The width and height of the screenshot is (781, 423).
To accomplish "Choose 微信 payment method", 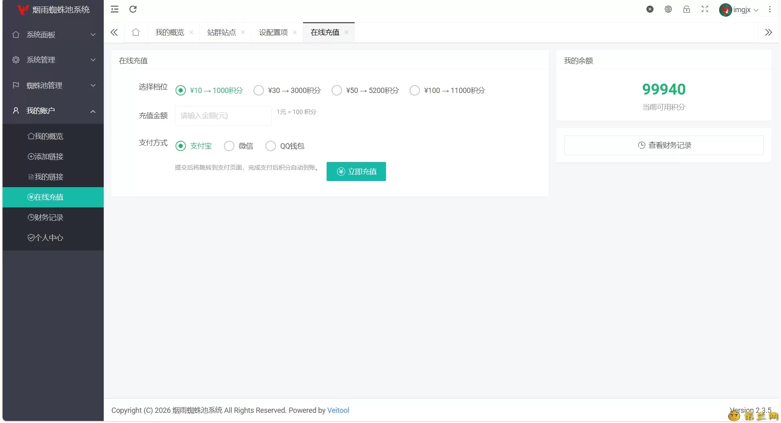I will point(239,146).
